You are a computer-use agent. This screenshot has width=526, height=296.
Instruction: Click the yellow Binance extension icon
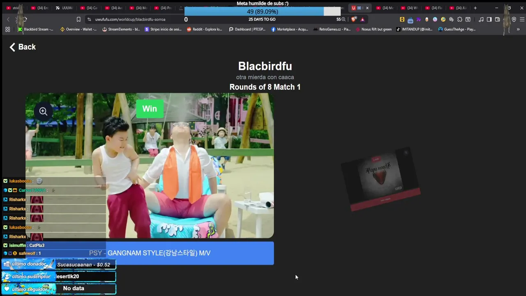[x=402, y=19]
